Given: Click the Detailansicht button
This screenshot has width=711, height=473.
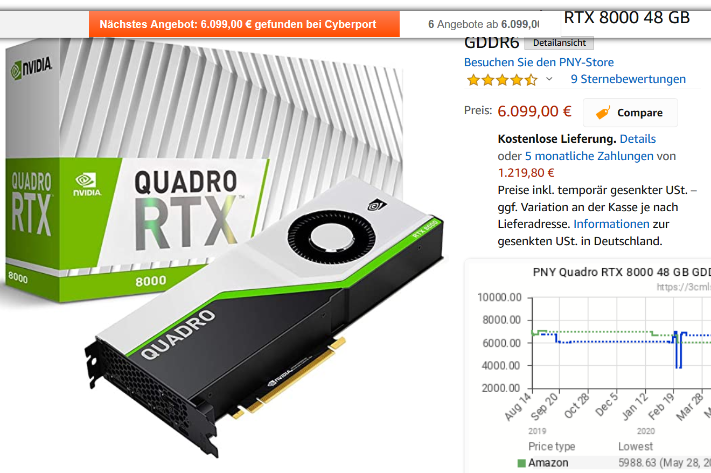Looking at the screenshot, I should tap(559, 43).
